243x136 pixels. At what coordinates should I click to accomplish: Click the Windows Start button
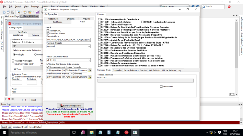[4, 132]
